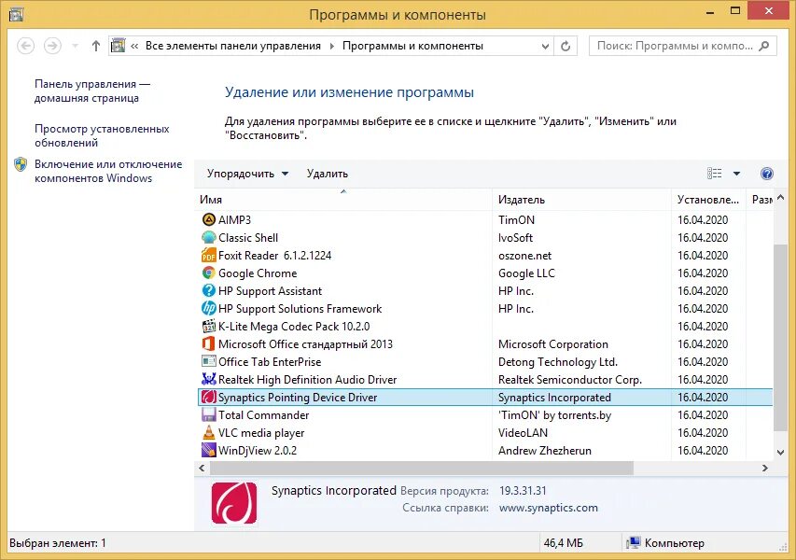Click scroll left arrow of list

(x=202, y=469)
